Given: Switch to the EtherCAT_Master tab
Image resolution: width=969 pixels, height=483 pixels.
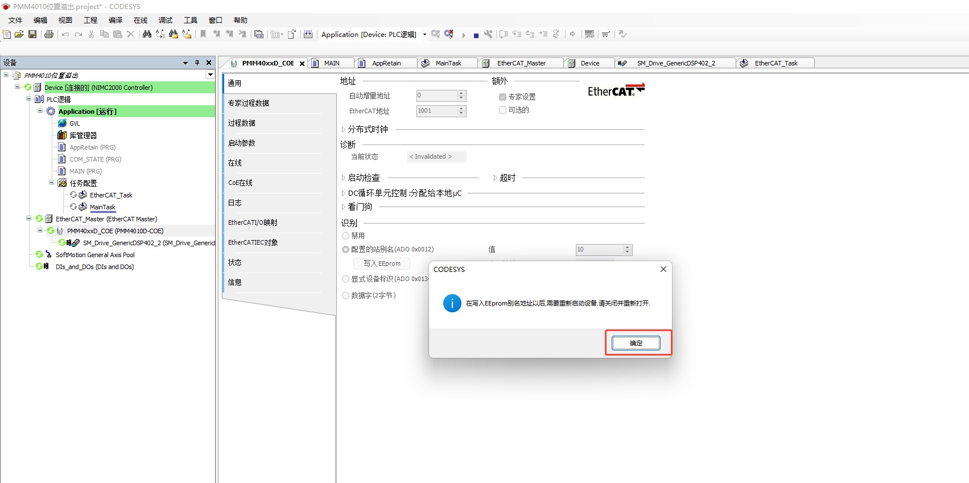Looking at the screenshot, I should tap(521, 63).
